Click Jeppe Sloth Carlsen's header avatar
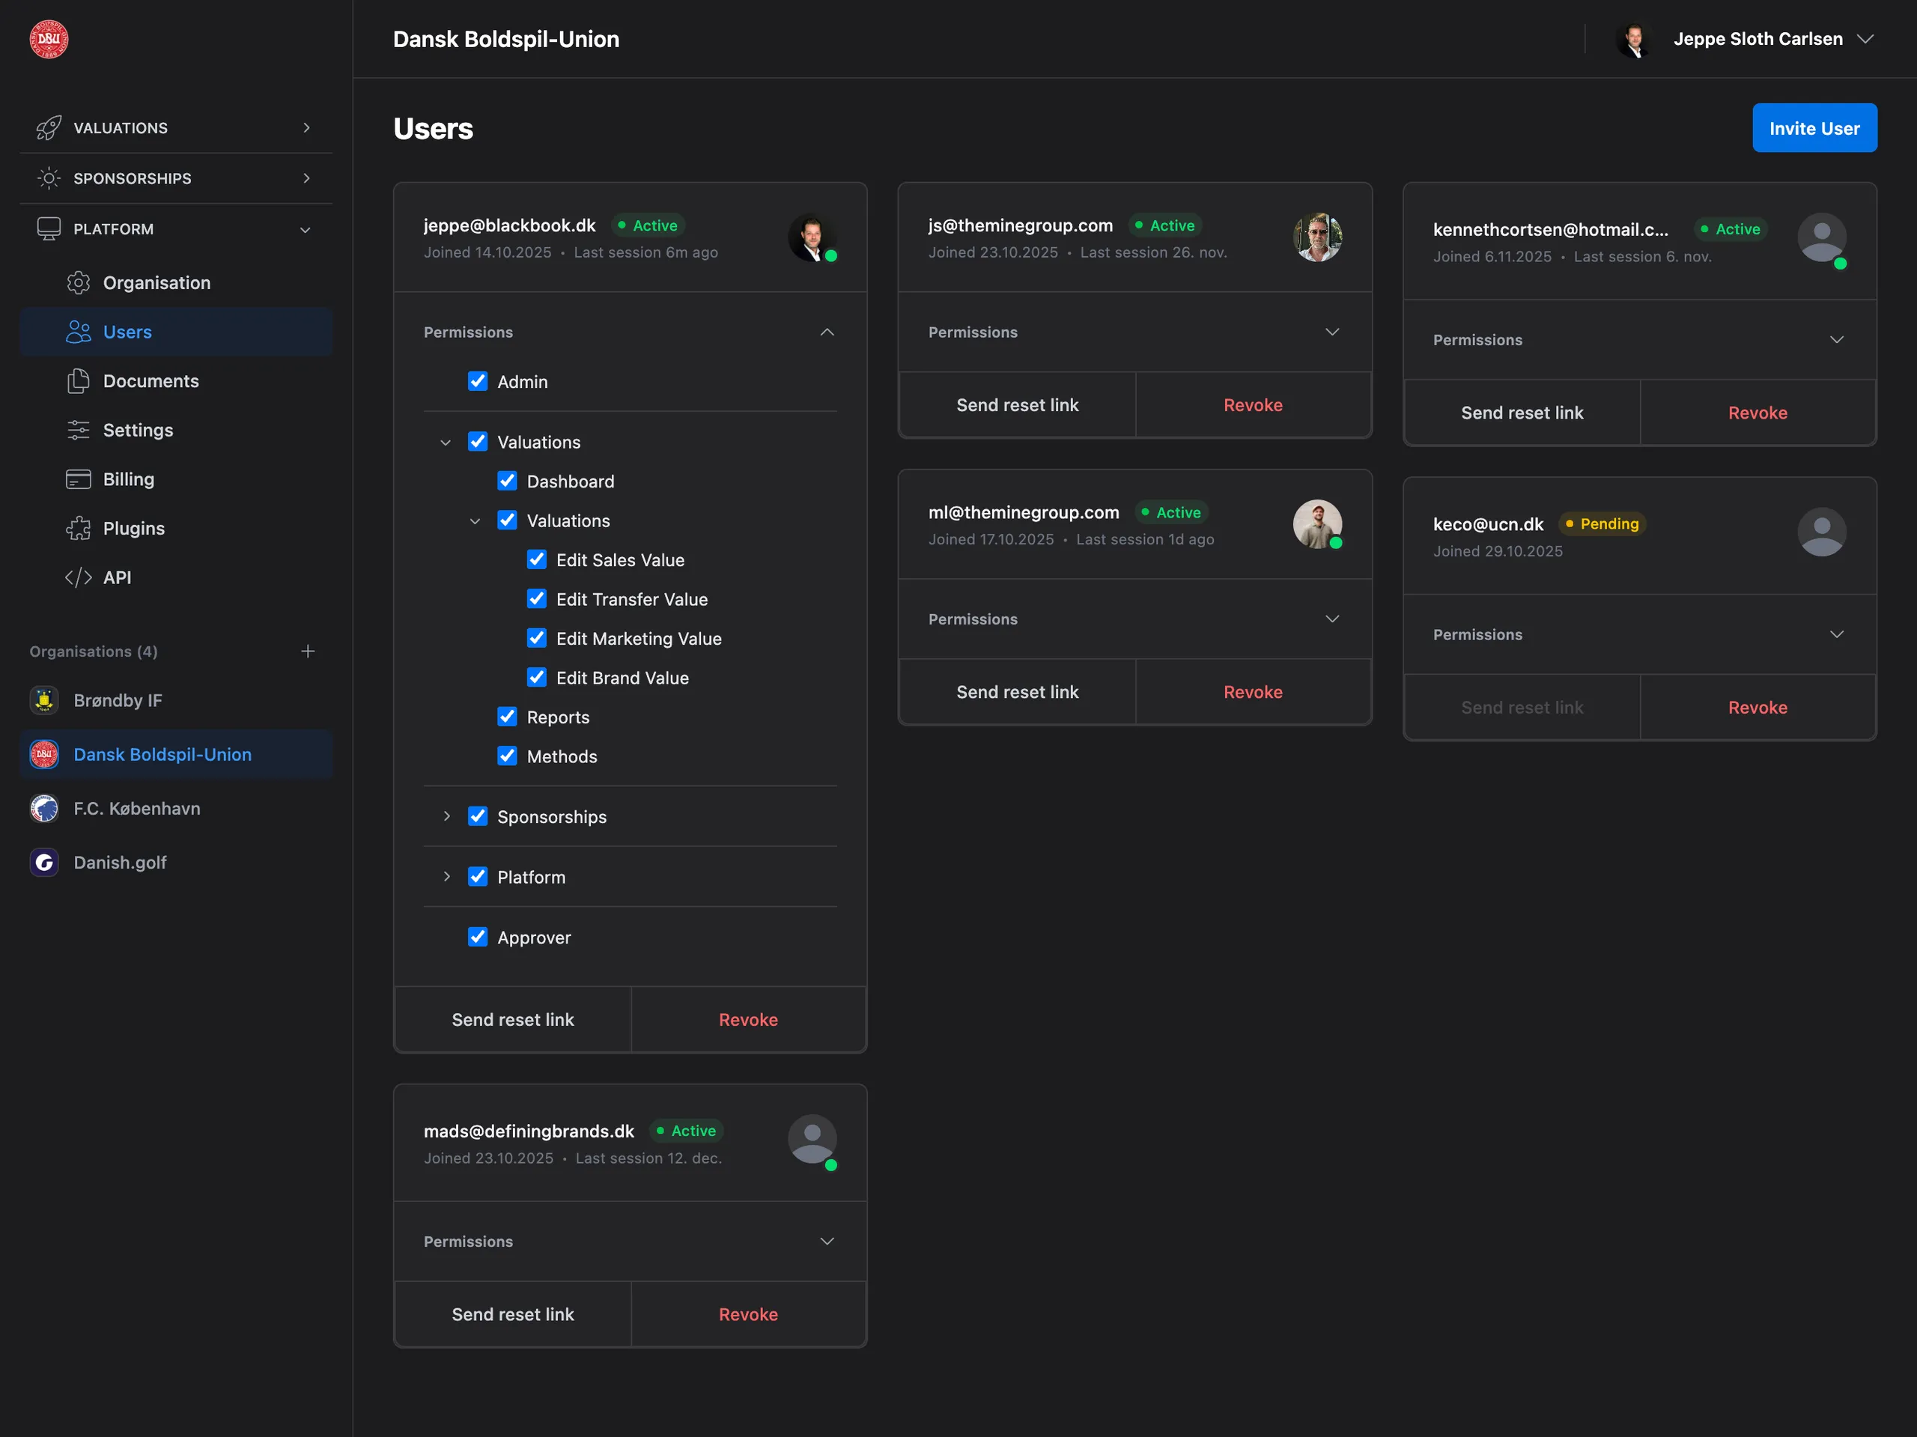Image resolution: width=1917 pixels, height=1437 pixels. (1635, 39)
